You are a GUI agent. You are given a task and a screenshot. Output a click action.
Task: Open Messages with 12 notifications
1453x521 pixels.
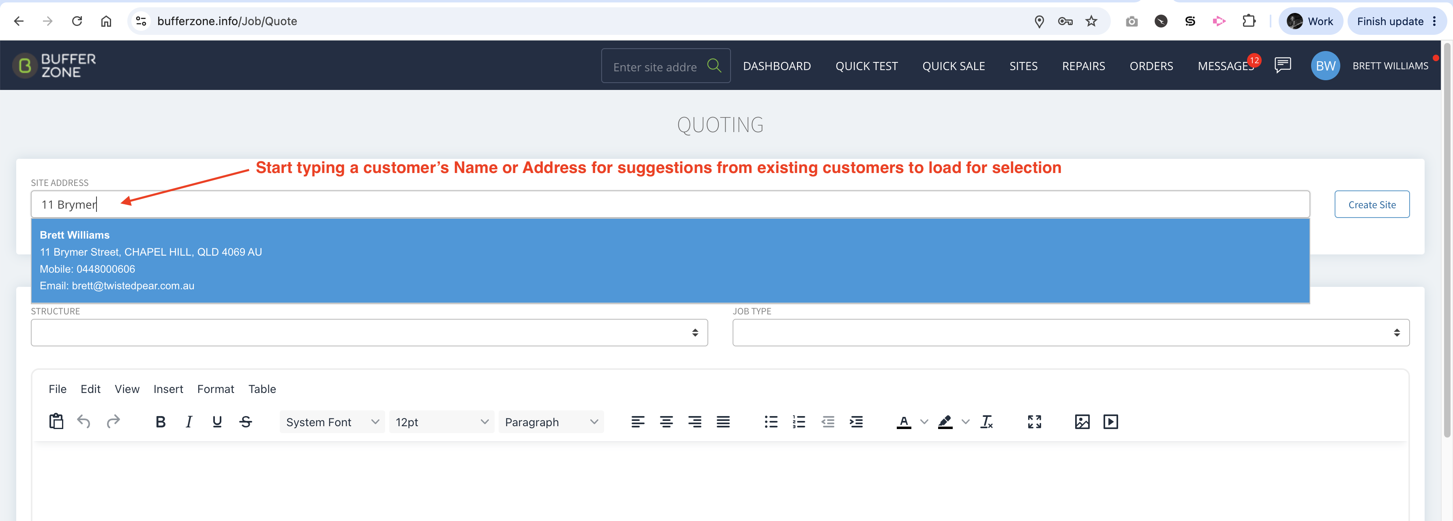(x=1226, y=66)
